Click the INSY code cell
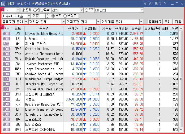The image size is (185, 134). (18, 69)
